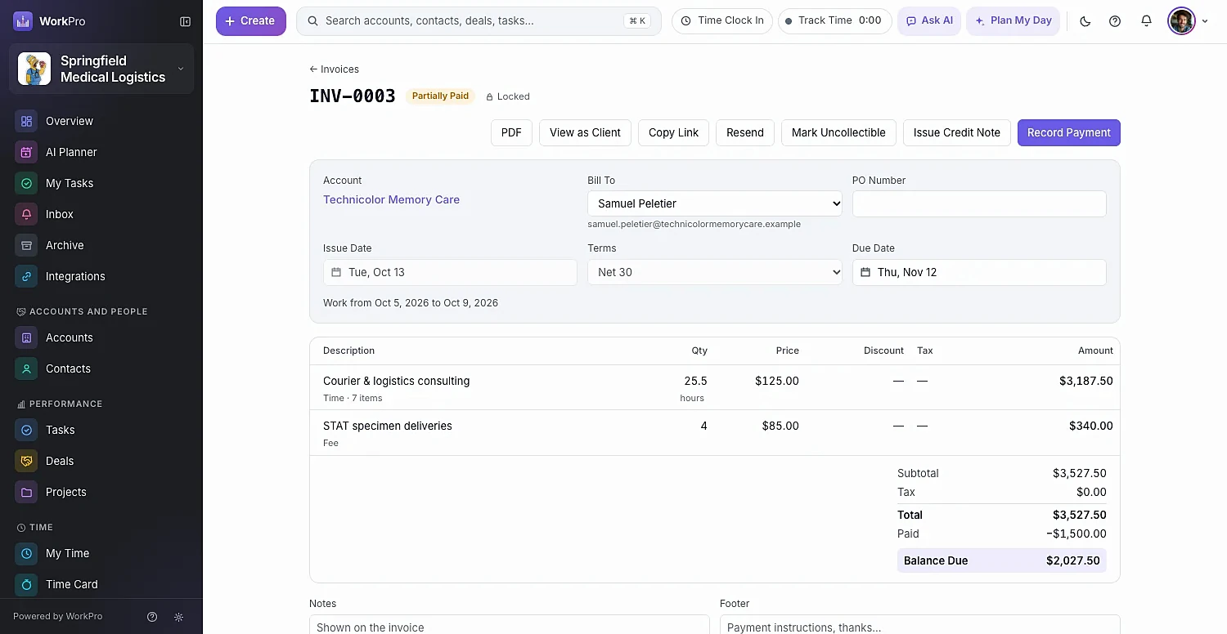Open the My Time clock icon
The height and width of the screenshot is (634, 1227).
[26, 553]
